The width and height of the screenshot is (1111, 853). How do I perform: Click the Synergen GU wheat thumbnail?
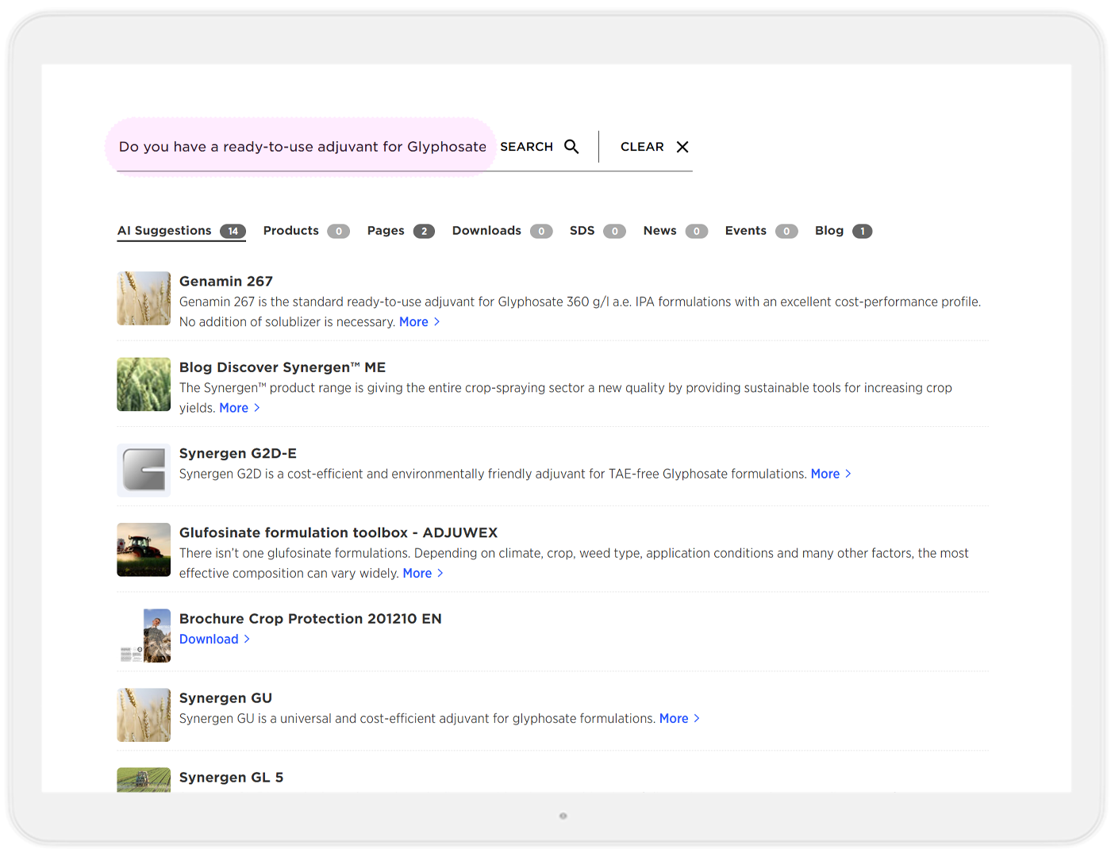click(144, 715)
